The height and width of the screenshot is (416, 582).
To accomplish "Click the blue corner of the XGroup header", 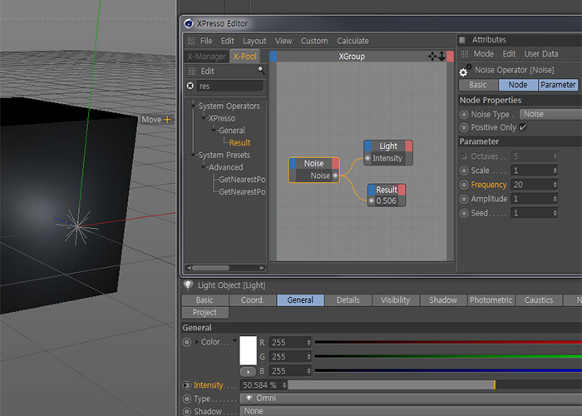I will (x=273, y=57).
